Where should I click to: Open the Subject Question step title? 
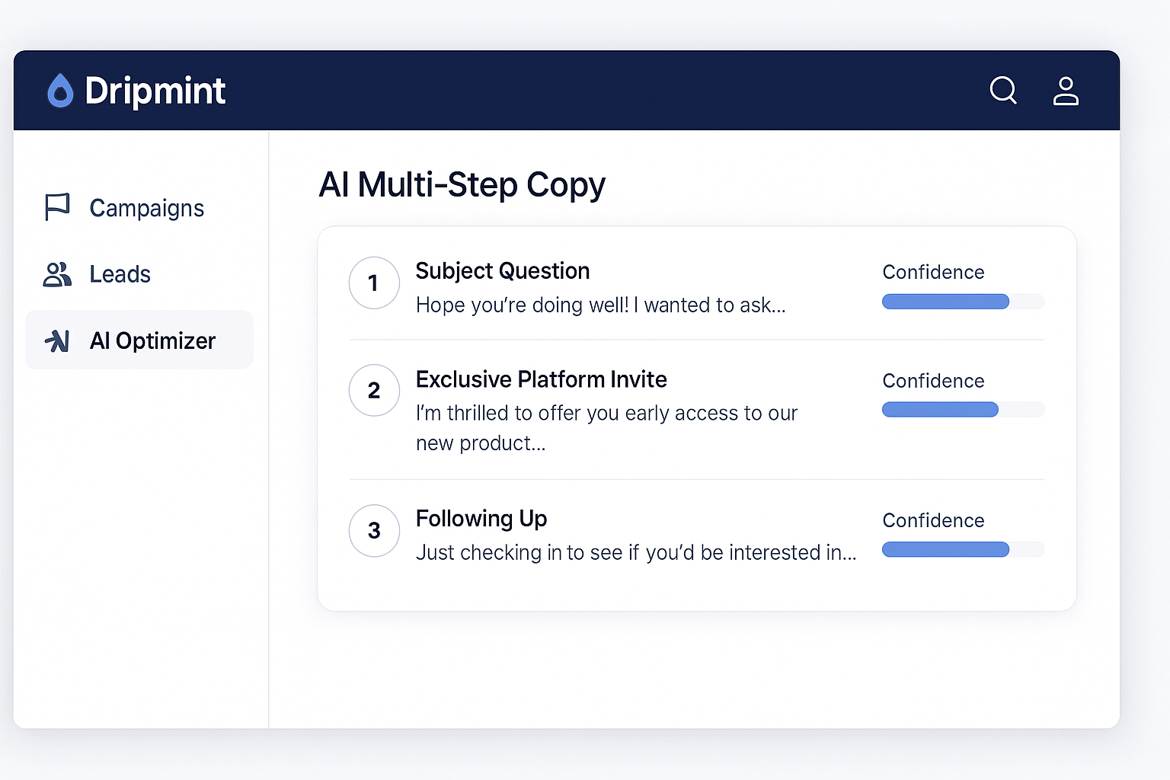tap(503, 271)
